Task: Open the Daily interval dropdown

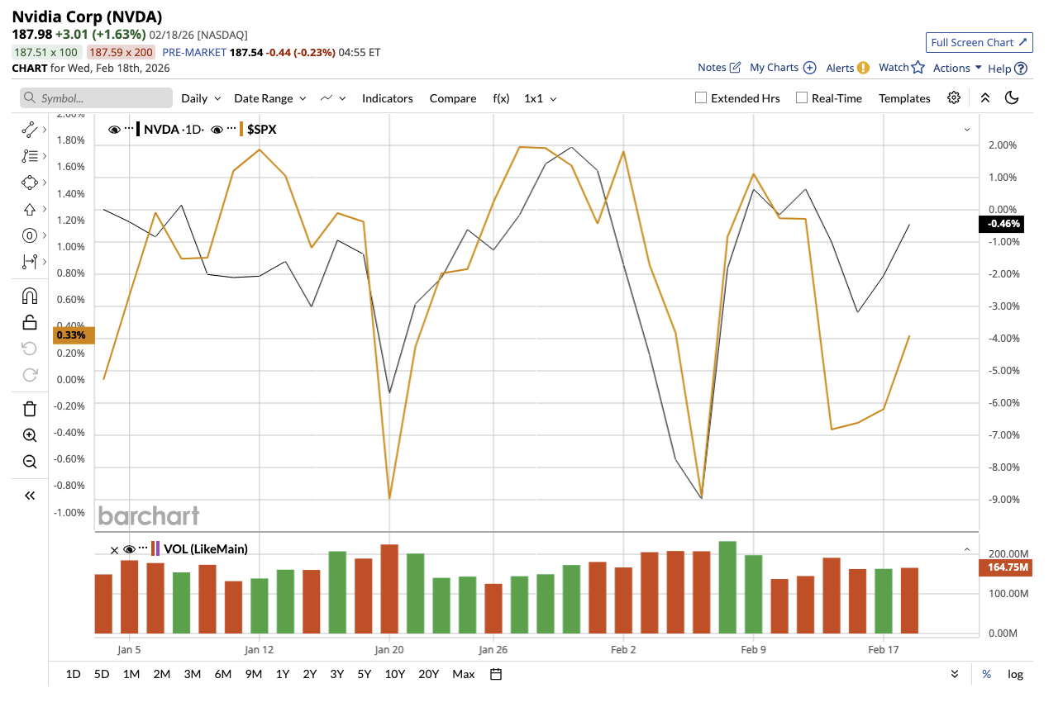Action: 201,98
